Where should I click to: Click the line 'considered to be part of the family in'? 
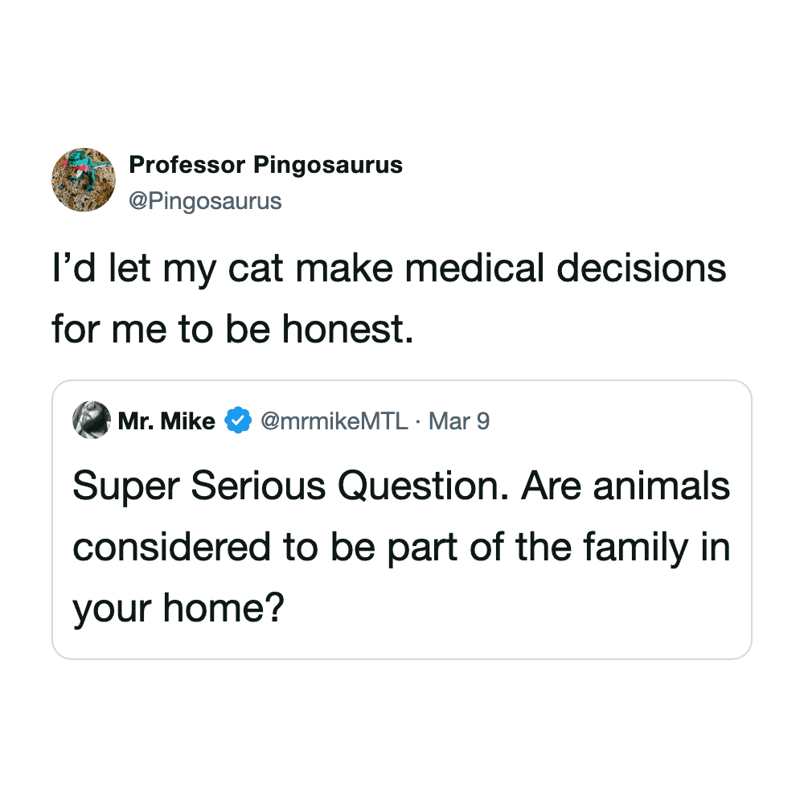[x=401, y=548]
